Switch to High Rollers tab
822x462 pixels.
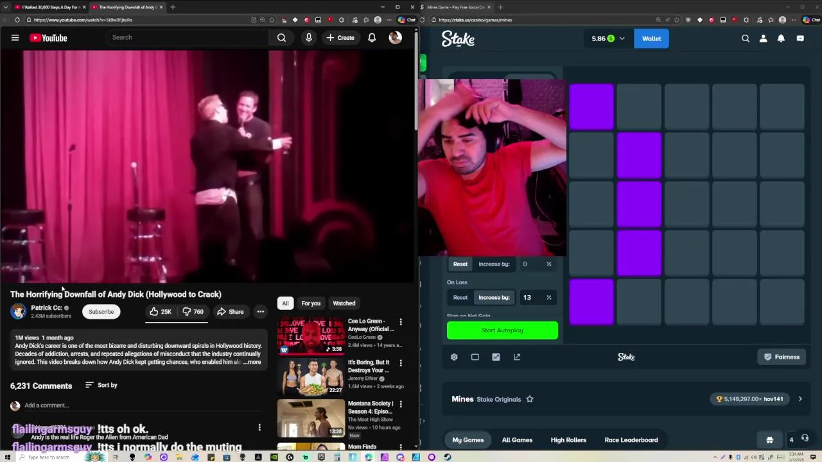pos(568,440)
